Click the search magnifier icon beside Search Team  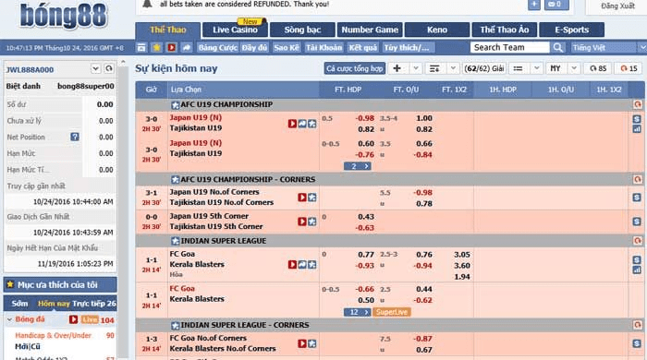[x=558, y=47]
